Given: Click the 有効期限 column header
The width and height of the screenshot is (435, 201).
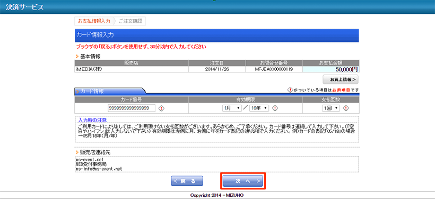Looking at the screenshot, I should point(246,99).
